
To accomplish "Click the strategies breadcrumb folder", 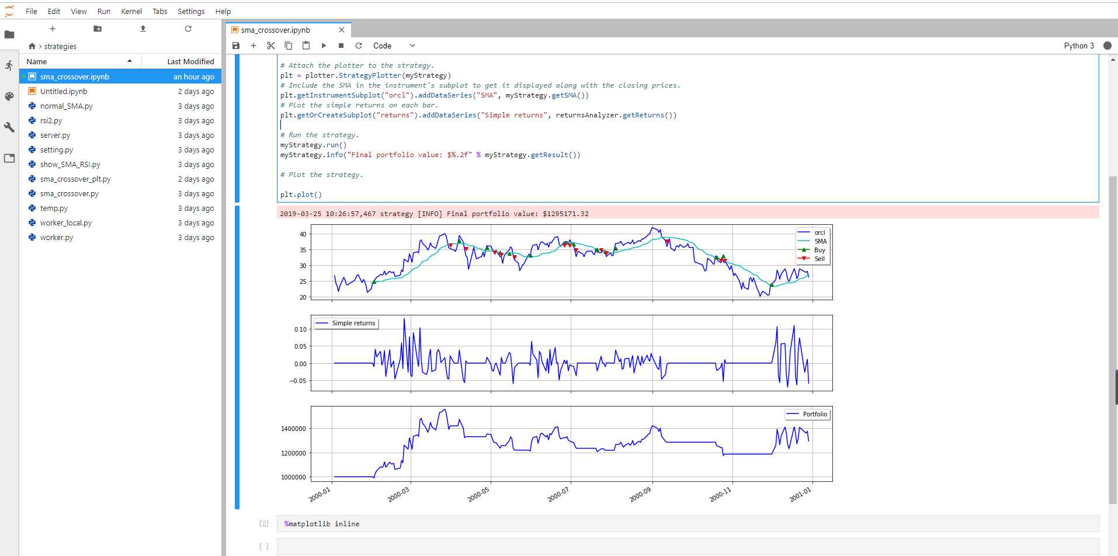I will point(60,46).
